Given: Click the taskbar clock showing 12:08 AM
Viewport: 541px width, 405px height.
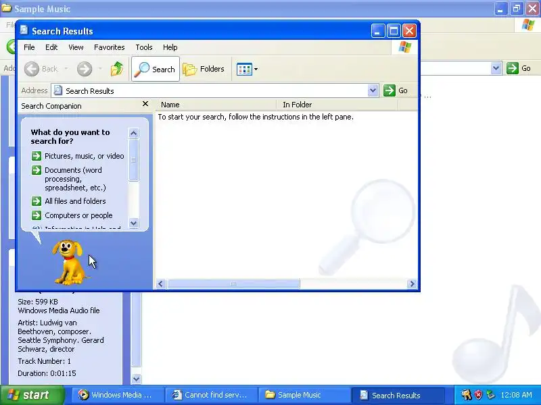Looking at the screenshot, I should coord(516,395).
